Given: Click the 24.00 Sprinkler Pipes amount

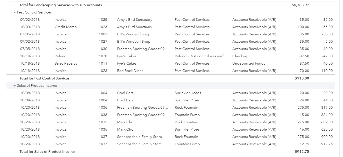Looking at the screenshot, I should point(304,100).
